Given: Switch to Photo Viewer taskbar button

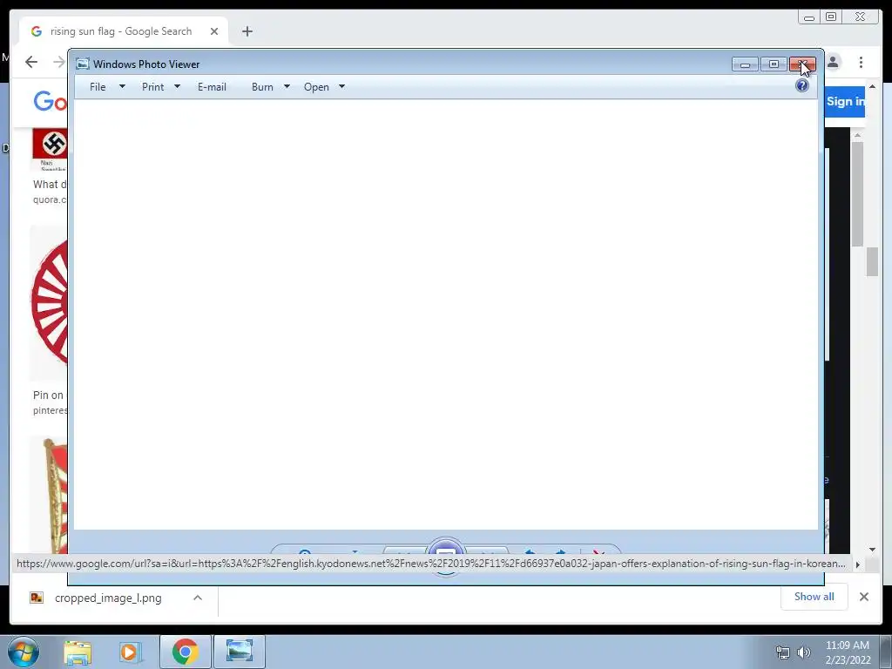Looking at the screenshot, I should (240, 652).
